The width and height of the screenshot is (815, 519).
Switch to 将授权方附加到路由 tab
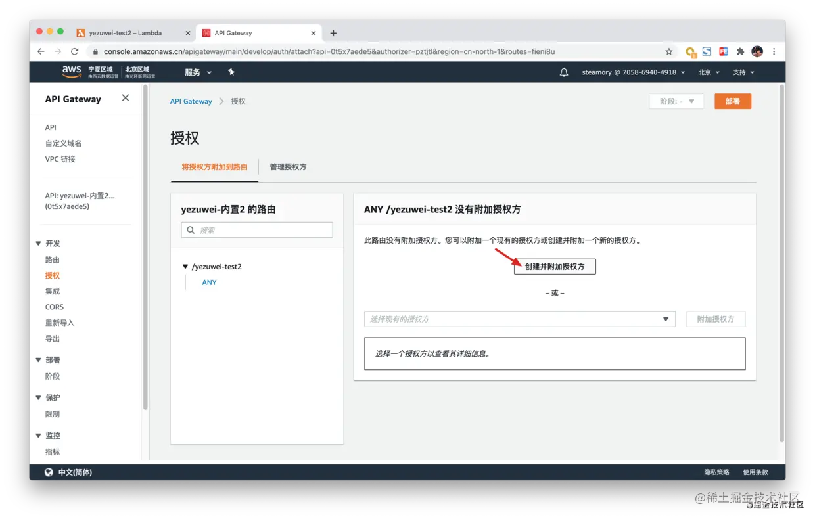pyautogui.click(x=215, y=167)
